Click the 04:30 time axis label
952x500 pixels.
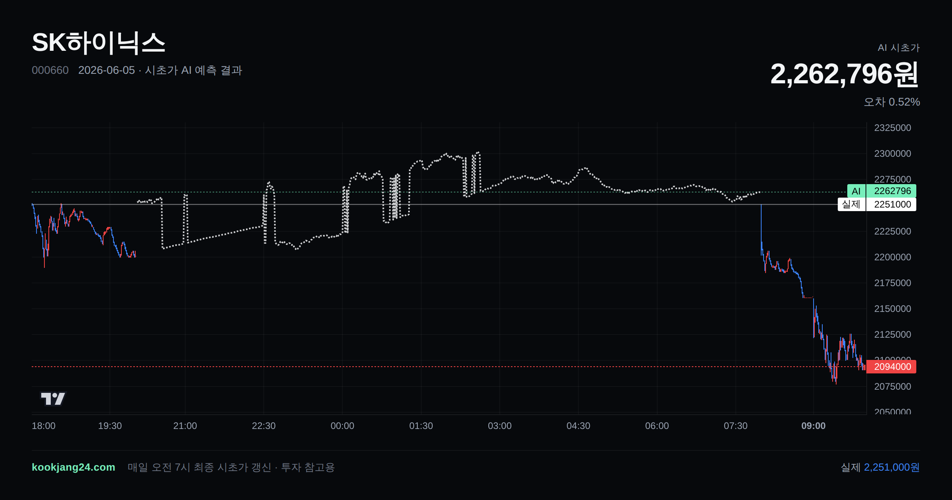(578, 426)
